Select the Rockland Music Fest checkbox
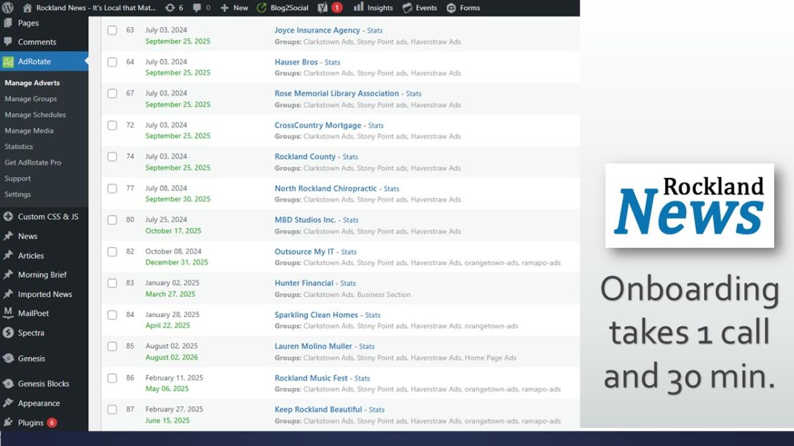Viewport: 794px width, 446px height. pos(112,378)
